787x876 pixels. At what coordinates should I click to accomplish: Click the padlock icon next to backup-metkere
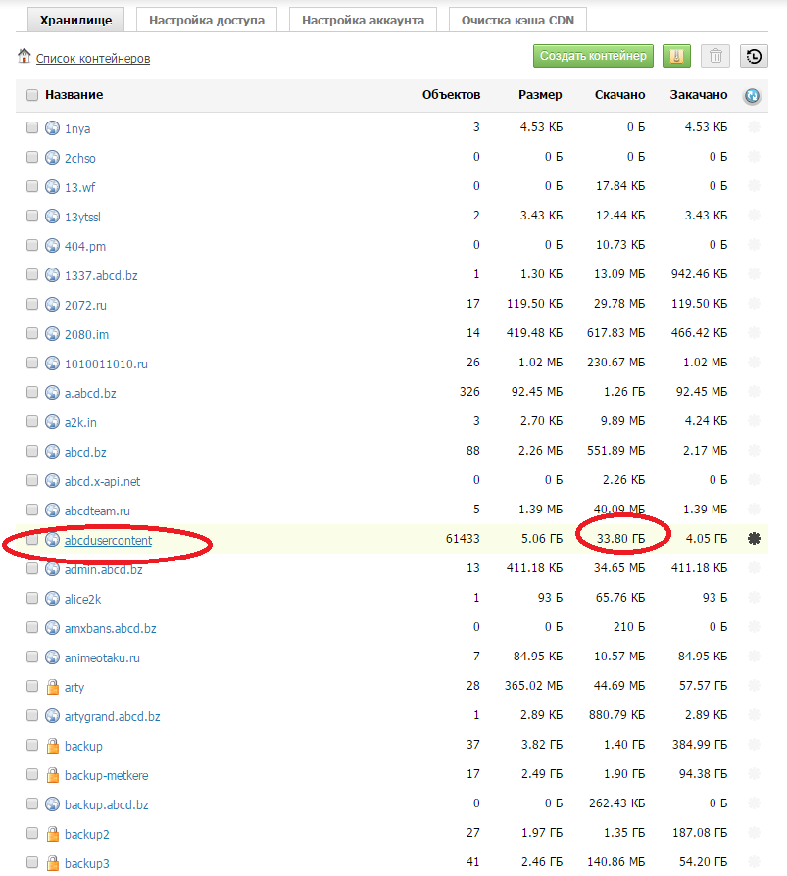pyautogui.click(x=53, y=775)
